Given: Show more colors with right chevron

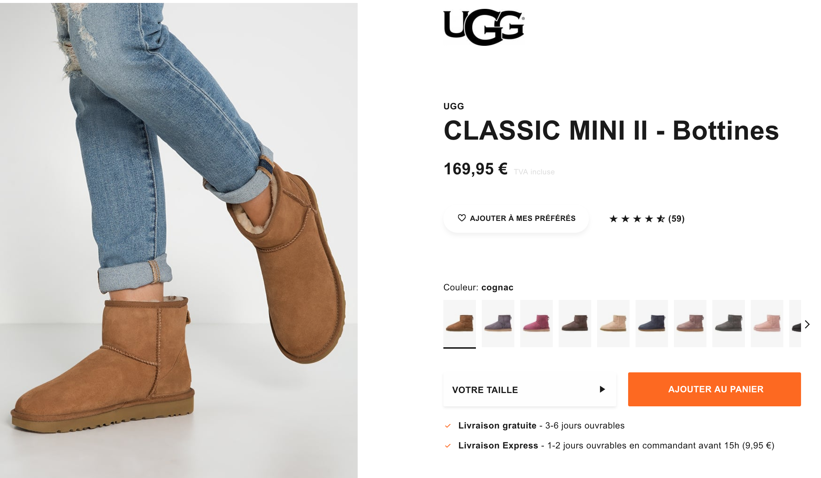Looking at the screenshot, I should coord(807,324).
